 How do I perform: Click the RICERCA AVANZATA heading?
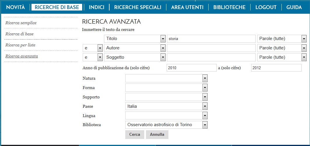point(111,22)
